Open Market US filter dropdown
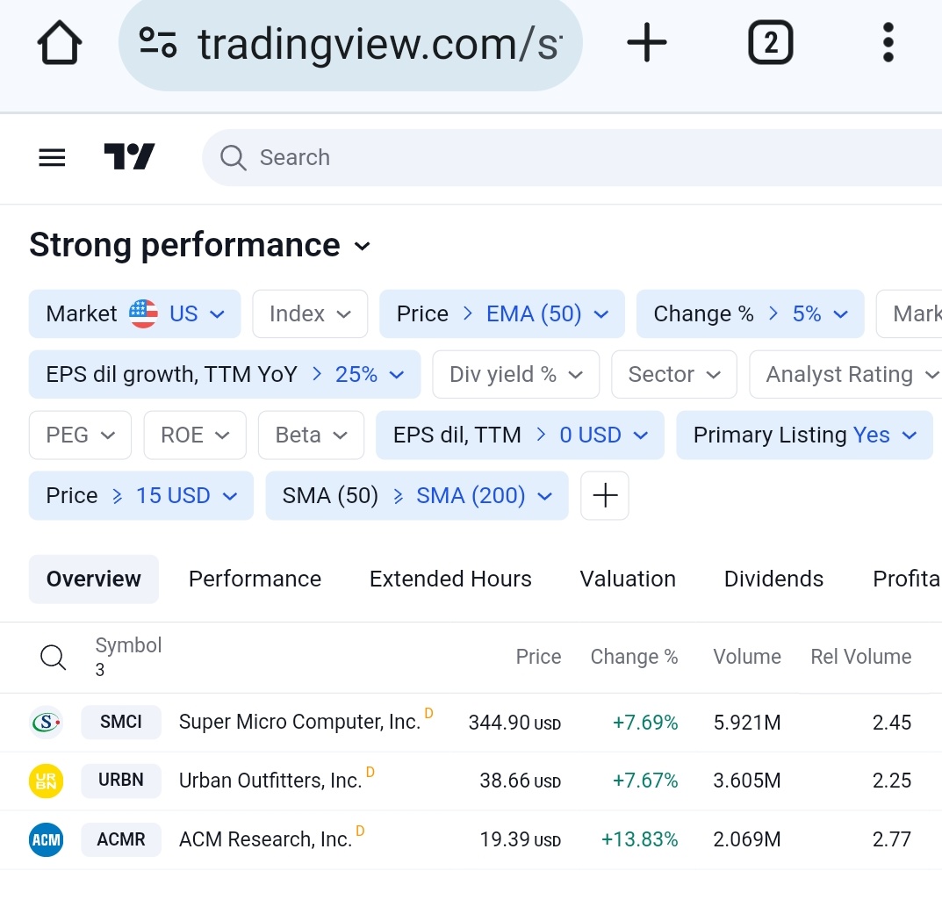The width and height of the screenshot is (942, 914). point(134,313)
